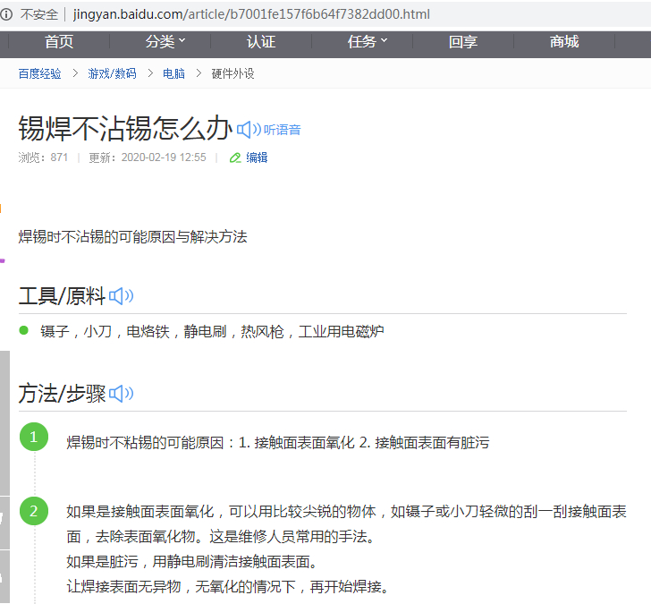651x604 pixels.
Task: Play audio for the 工具/原料 section
Action: click(x=121, y=296)
